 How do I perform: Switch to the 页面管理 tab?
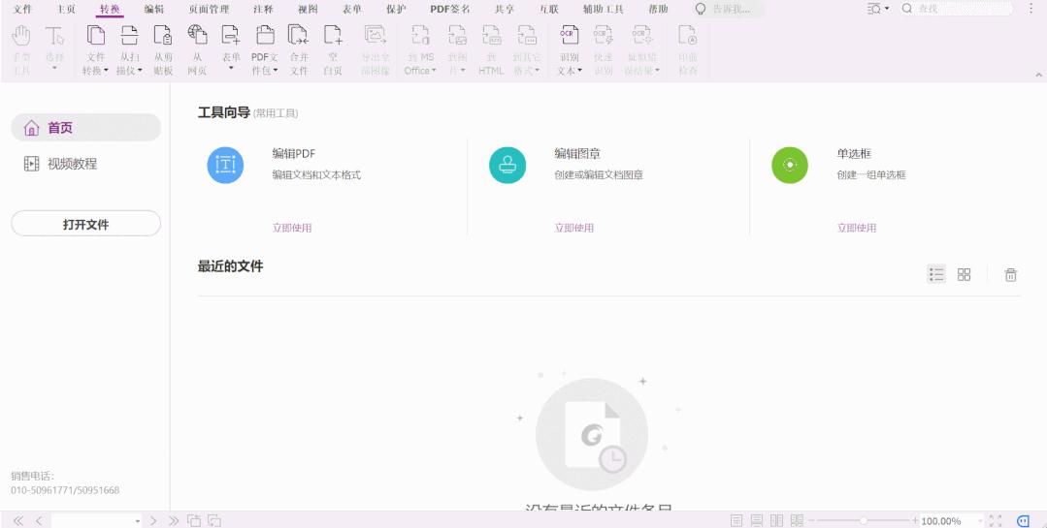[209, 10]
